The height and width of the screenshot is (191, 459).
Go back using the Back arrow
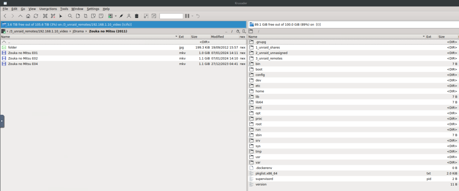[x=5, y=16]
